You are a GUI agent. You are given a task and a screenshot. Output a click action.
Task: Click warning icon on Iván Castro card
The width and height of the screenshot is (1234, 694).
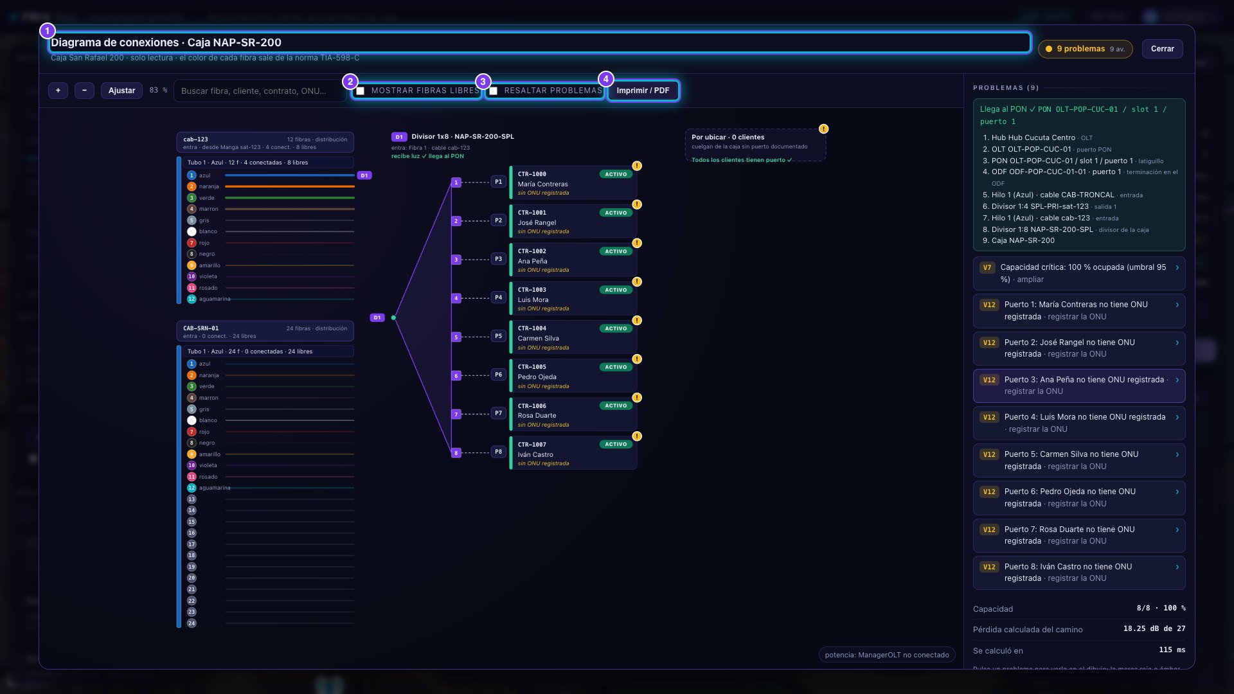(x=637, y=436)
